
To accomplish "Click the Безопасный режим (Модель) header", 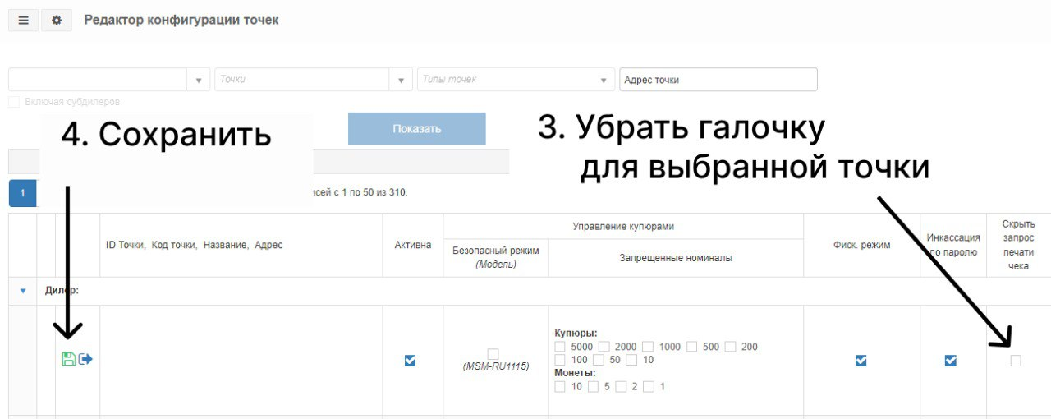I will [x=496, y=257].
